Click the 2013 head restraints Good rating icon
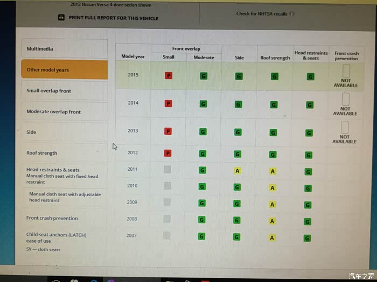The width and height of the screenshot is (377, 282). (309, 133)
